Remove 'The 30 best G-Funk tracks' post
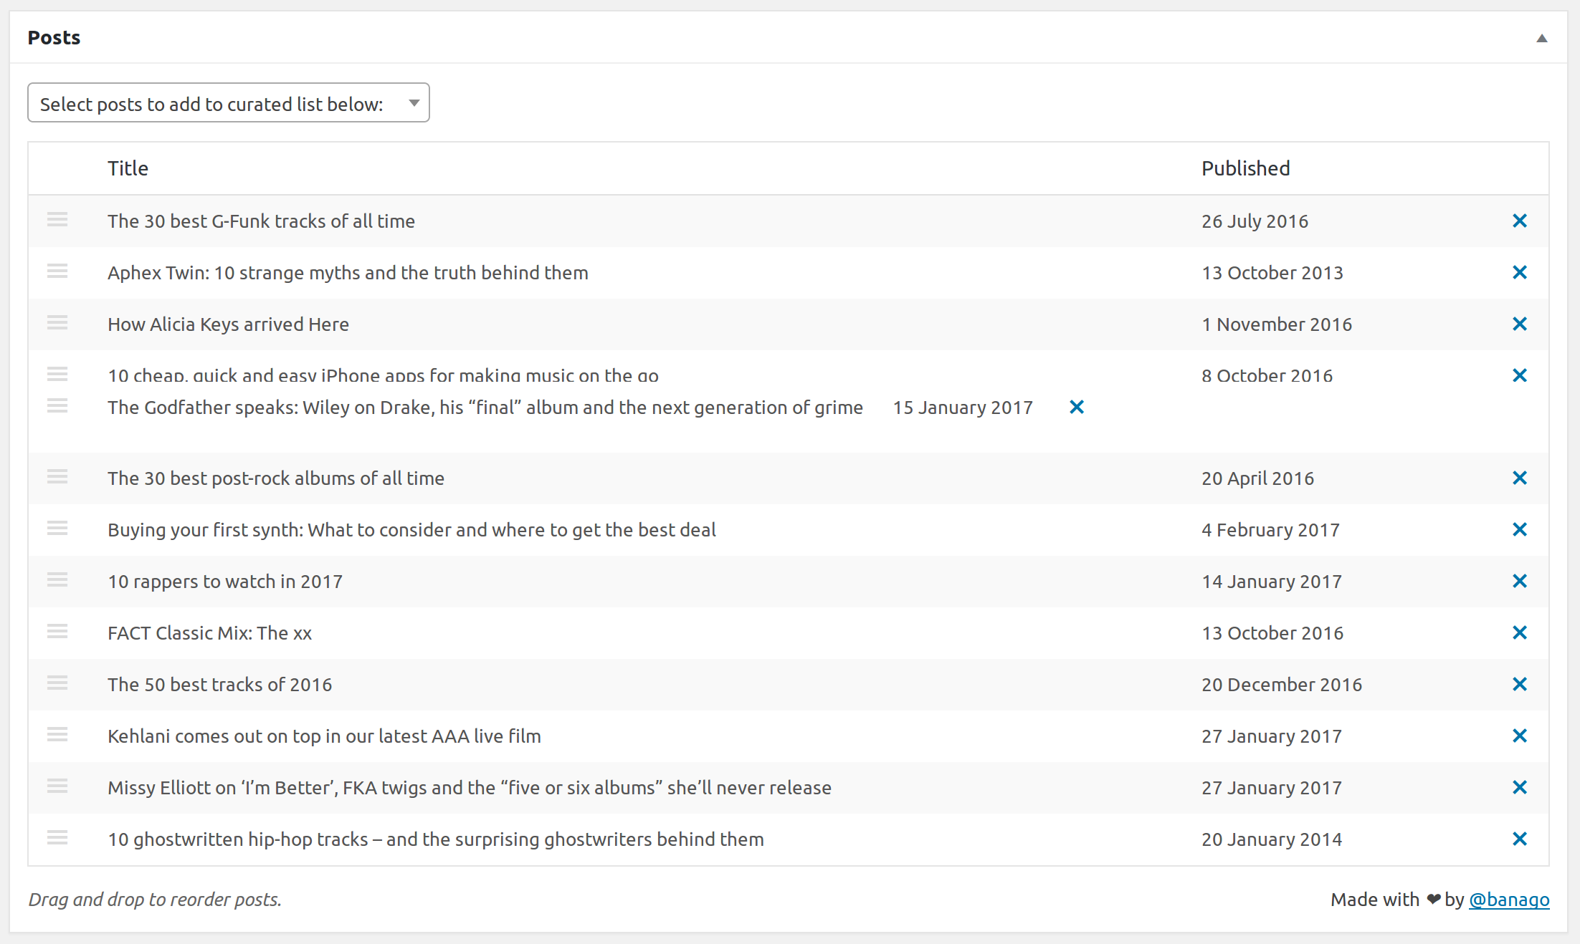 pos(1519,221)
